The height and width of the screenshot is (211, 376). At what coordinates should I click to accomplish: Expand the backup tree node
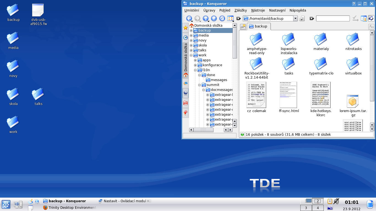tap(191, 30)
